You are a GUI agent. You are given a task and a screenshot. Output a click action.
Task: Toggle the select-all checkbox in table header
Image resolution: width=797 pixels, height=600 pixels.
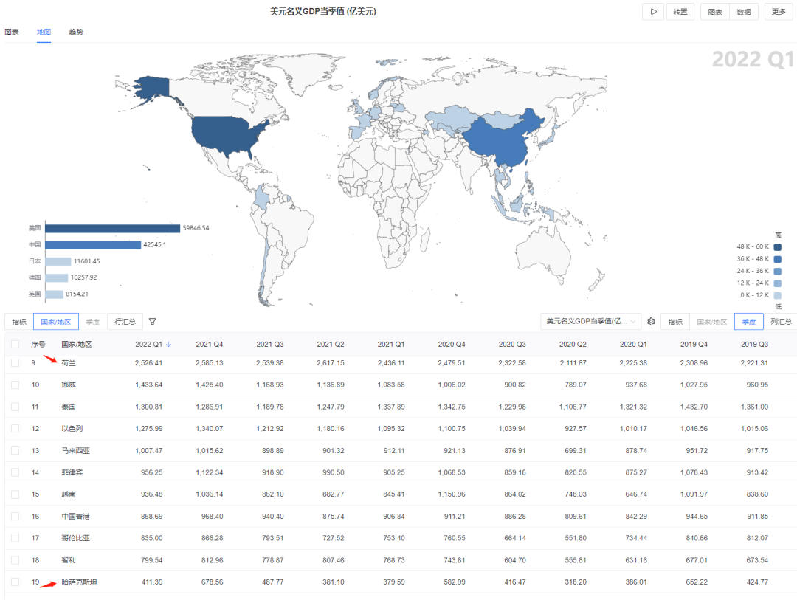15,344
